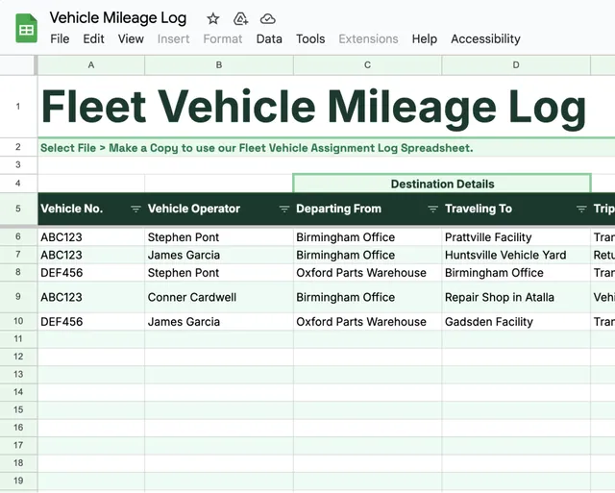Screen dimensions: 615x493
Task: Select Oxford Parts Warehouse in row 8
Action: (x=367, y=273)
